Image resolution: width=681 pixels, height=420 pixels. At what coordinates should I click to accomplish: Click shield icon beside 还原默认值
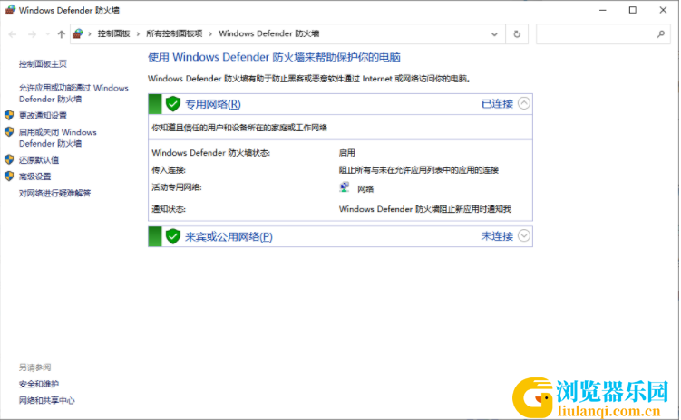pyautogui.click(x=9, y=159)
